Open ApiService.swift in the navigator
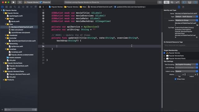 click(17, 46)
